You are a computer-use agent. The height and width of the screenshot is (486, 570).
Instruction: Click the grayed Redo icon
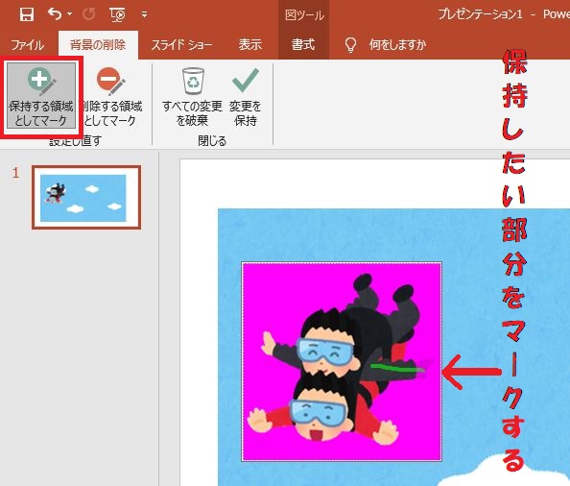point(88,14)
